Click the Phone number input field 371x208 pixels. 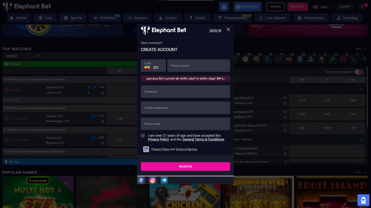click(199, 66)
